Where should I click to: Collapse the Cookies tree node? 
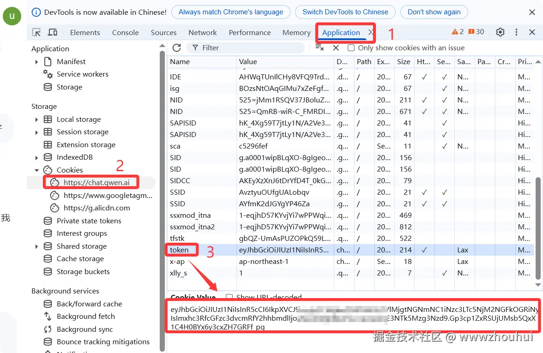point(36,170)
